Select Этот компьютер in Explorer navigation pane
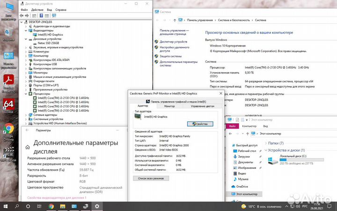Screen dimensions: 337x211 click(247, 194)
